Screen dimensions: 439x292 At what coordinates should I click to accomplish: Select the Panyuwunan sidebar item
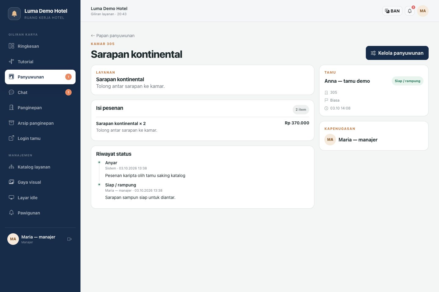click(x=40, y=77)
